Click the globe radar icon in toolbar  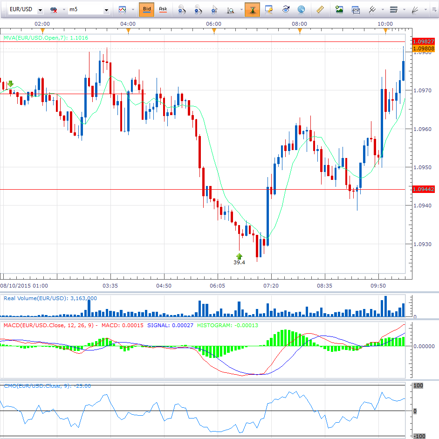(302, 9)
